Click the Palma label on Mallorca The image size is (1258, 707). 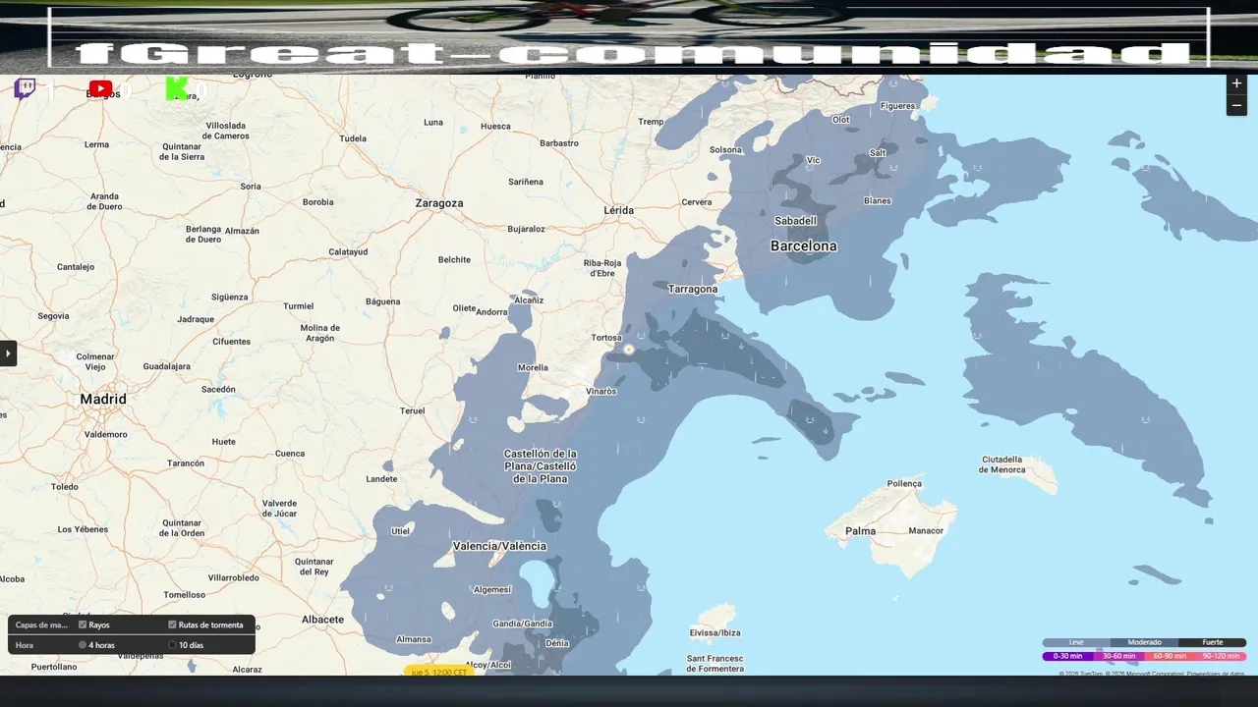tap(860, 531)
